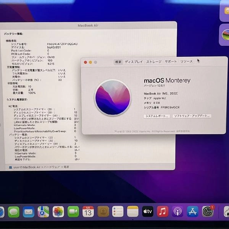Go to the サポート tab
The width and height of the screenshot is (229, 229).
(x=171, y=61)
